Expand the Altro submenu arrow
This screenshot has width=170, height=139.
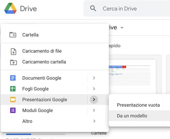click(x=94, y=121)
